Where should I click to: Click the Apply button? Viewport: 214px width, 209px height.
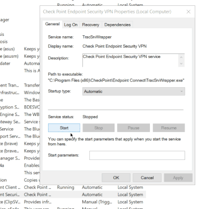[x=178, y=177]
